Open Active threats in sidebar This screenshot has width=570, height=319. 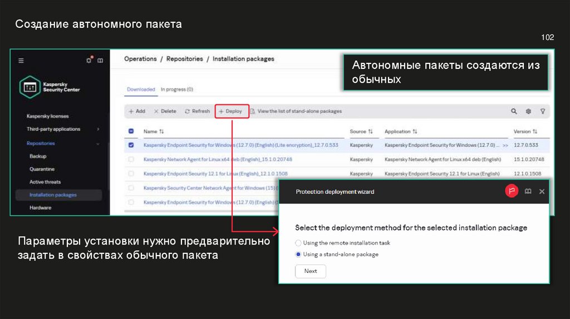(45, 182)
